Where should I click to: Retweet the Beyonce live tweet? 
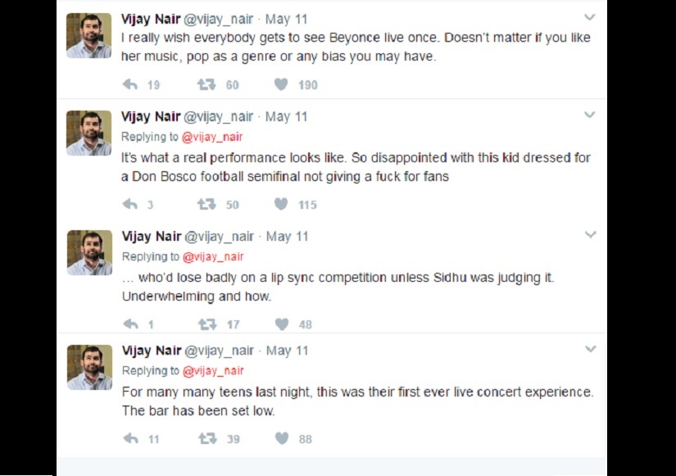[207, 84]
